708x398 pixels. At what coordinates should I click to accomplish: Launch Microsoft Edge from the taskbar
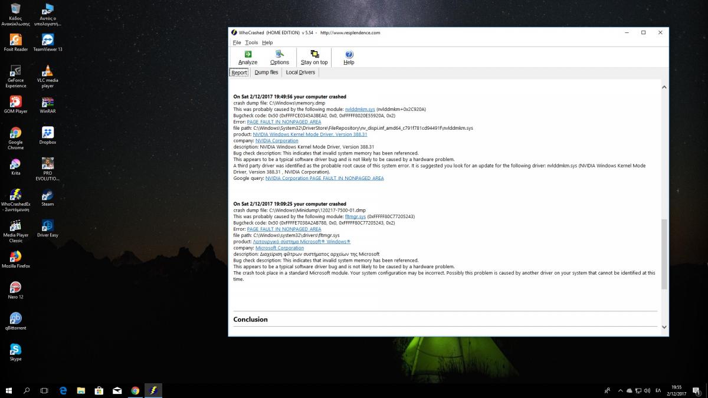pos(63,390)
